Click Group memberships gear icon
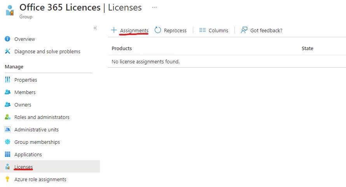 pos(7,142)
